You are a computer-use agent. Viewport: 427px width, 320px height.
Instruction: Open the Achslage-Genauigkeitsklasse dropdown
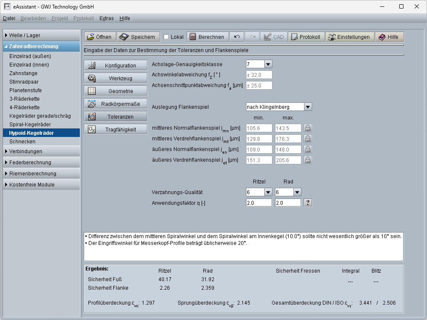point(268,64)
